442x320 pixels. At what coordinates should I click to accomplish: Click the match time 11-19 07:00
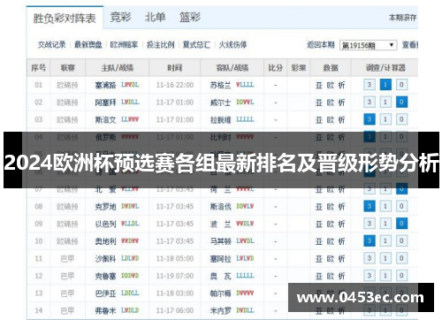point(175,276)
